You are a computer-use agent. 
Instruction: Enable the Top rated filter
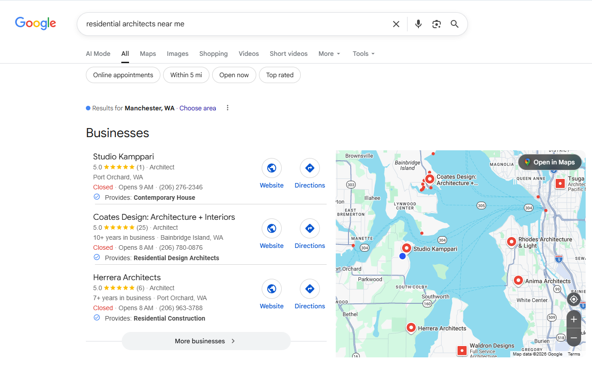(279, 75)
